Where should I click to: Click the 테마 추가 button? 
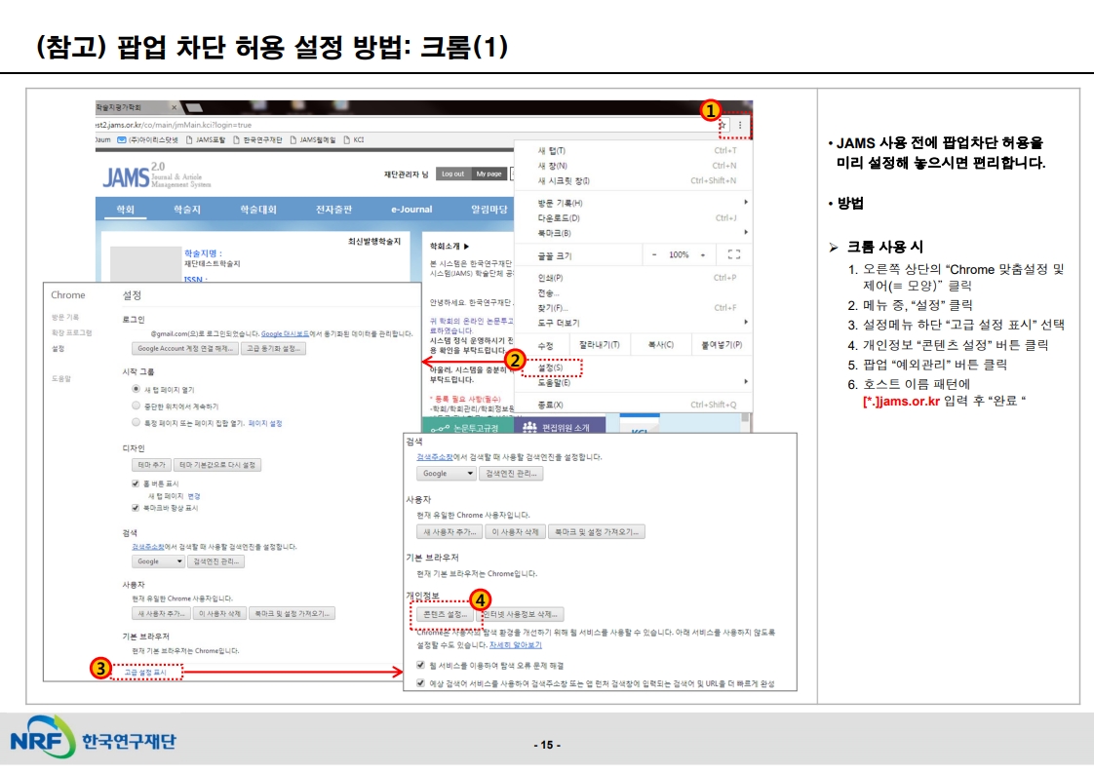pos(151,465)
